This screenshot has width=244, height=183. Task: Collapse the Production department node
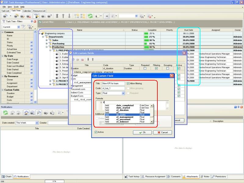click(x=47, y=47)
